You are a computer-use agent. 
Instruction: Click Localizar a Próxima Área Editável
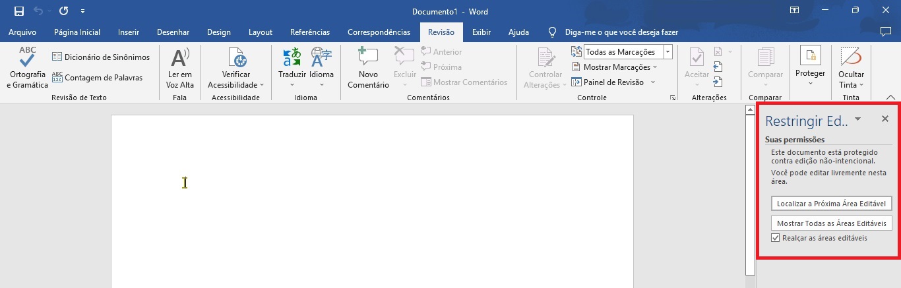(831, 204)
